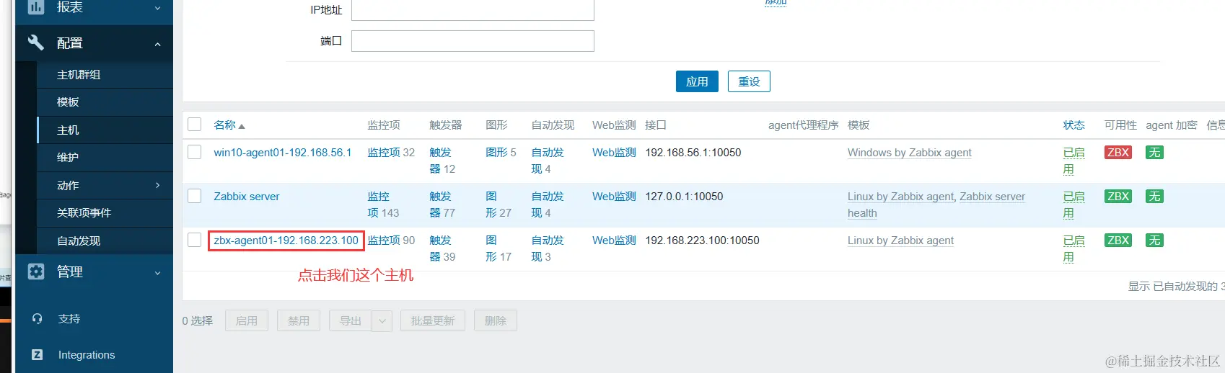Click the IP地址 filter input field

point(473,10)
